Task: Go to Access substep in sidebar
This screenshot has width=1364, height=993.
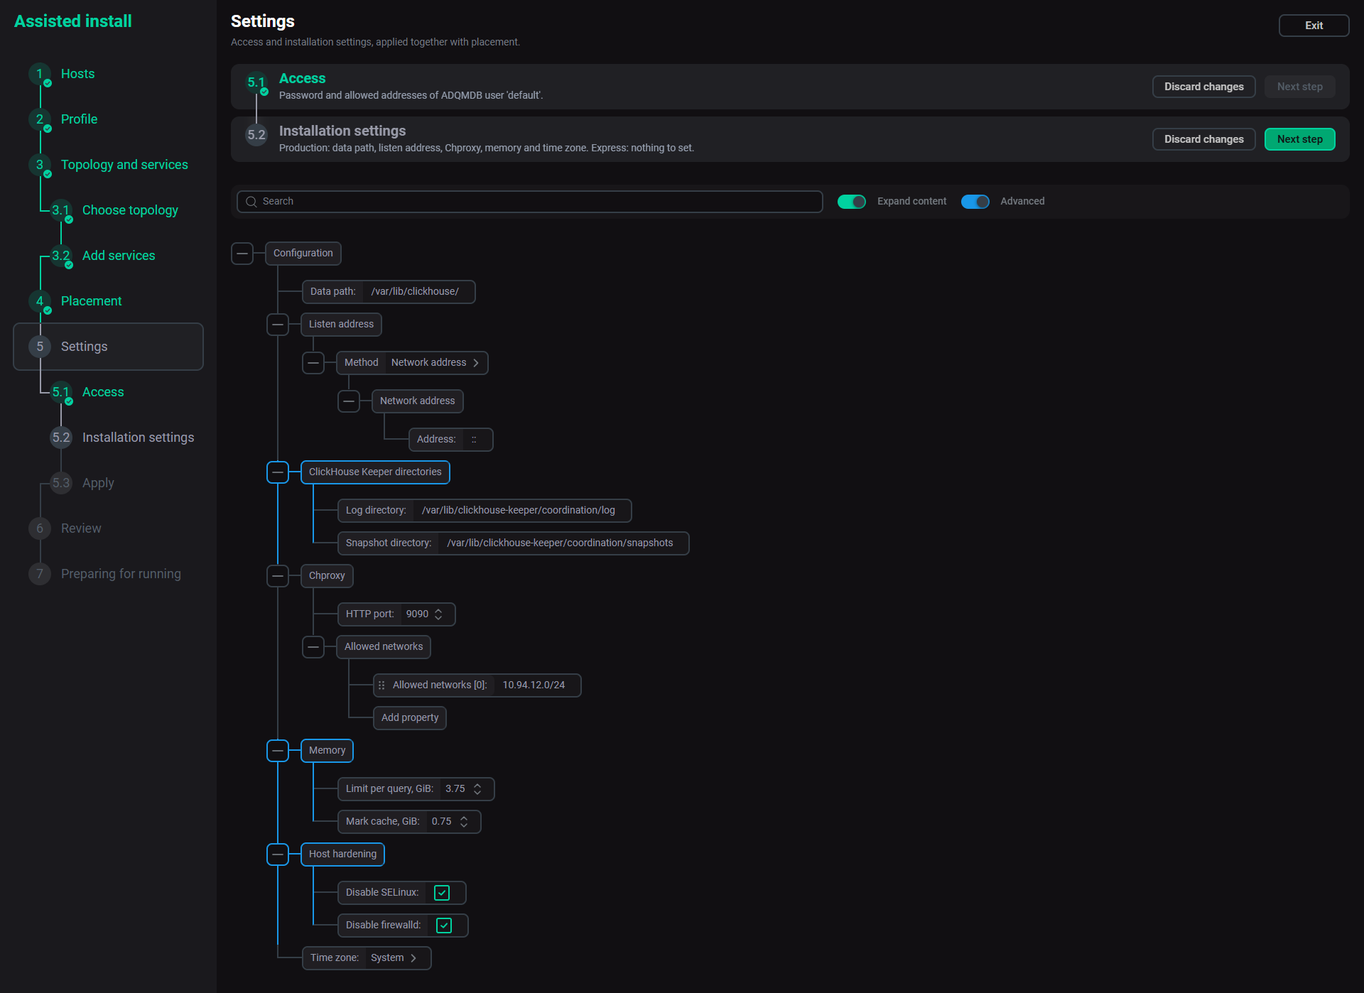Action: click(103, 392)
